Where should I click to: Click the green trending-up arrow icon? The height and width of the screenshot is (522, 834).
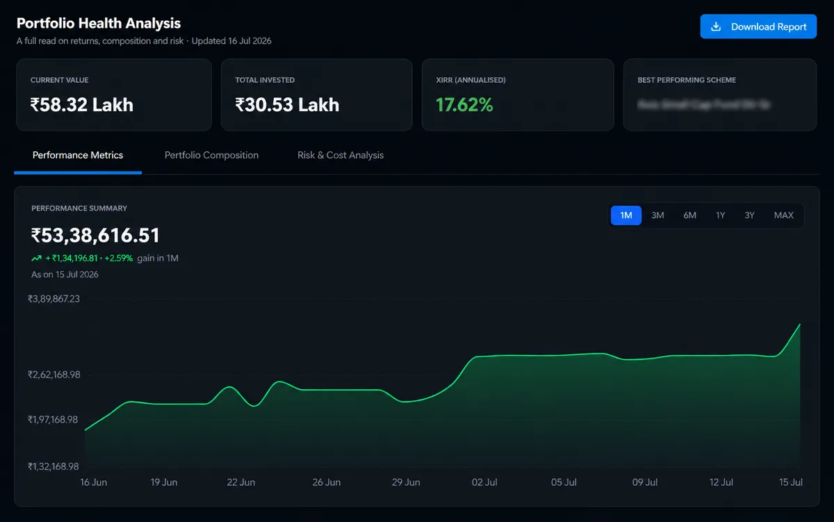click(37, 259)
